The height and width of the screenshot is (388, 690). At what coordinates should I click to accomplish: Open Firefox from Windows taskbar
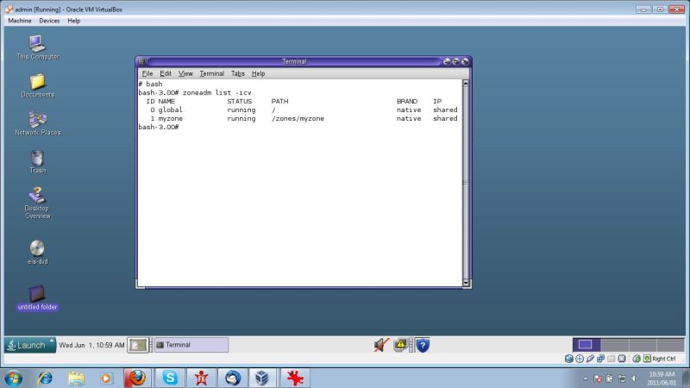pos(136,378)
